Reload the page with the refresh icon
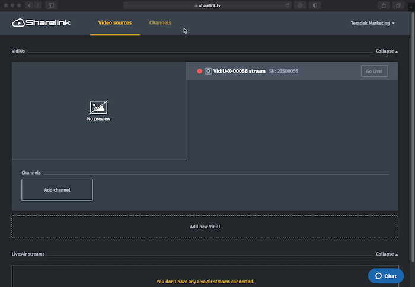 288,5
